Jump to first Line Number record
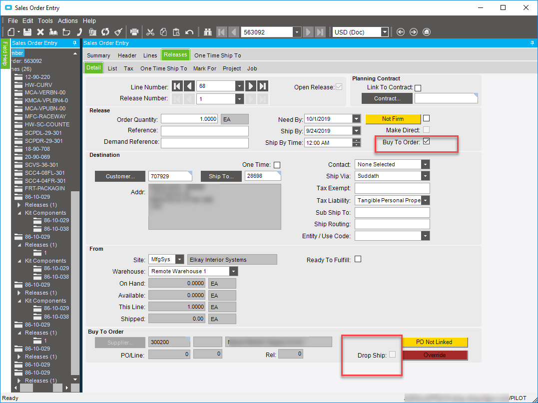 177,86
